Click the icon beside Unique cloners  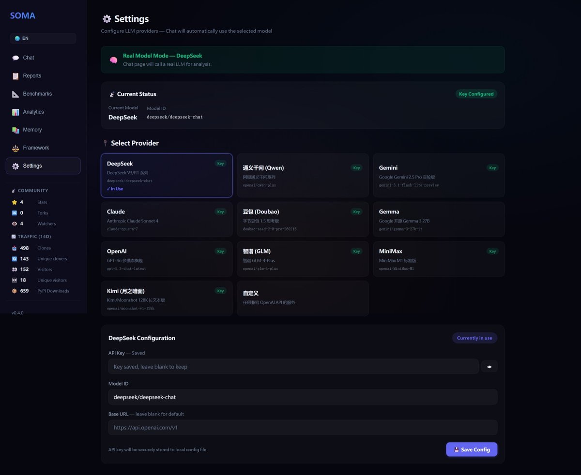point(14,259)
